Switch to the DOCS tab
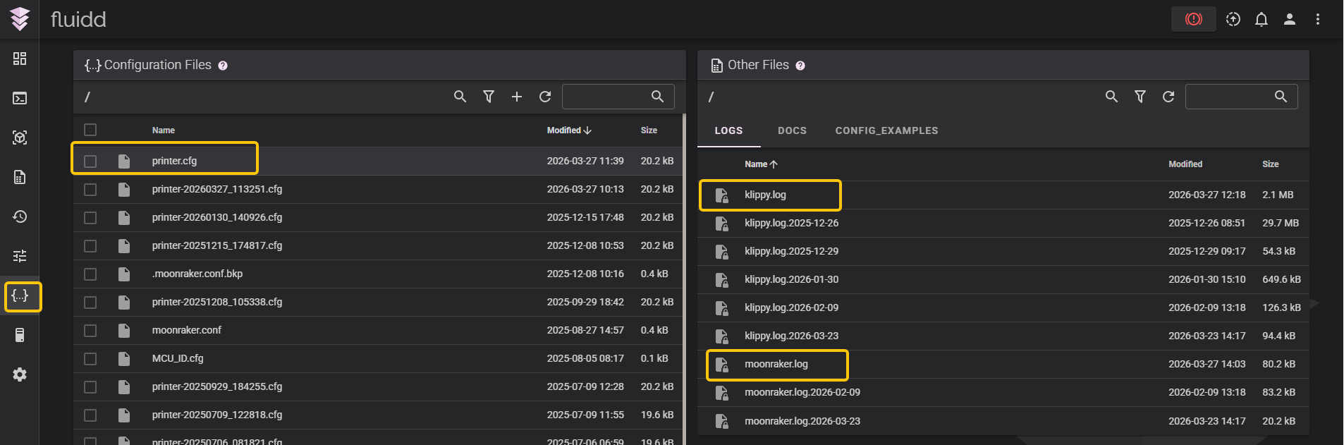This screenshot has height=445, width=1344. 792,130
